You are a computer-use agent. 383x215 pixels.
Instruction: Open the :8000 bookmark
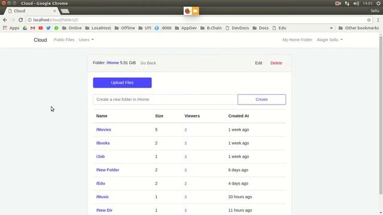pos(163,28)
